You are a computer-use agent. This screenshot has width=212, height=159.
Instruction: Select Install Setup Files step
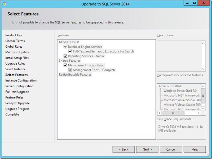[x=17, y=58]
